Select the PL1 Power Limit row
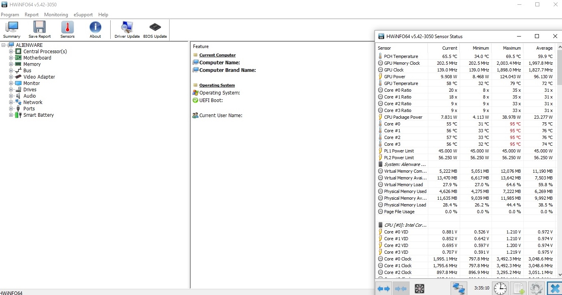Viewport: 562px width, 295px height. pos(465,151)
